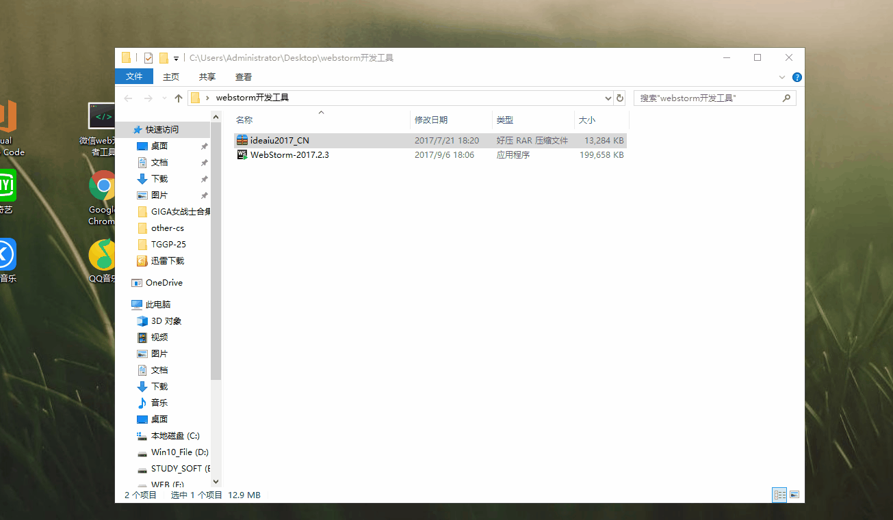The height and width of the screenshot is (520, 893).
Task: Select 快速访问 in the navigation pane
Action: point(162,129)
